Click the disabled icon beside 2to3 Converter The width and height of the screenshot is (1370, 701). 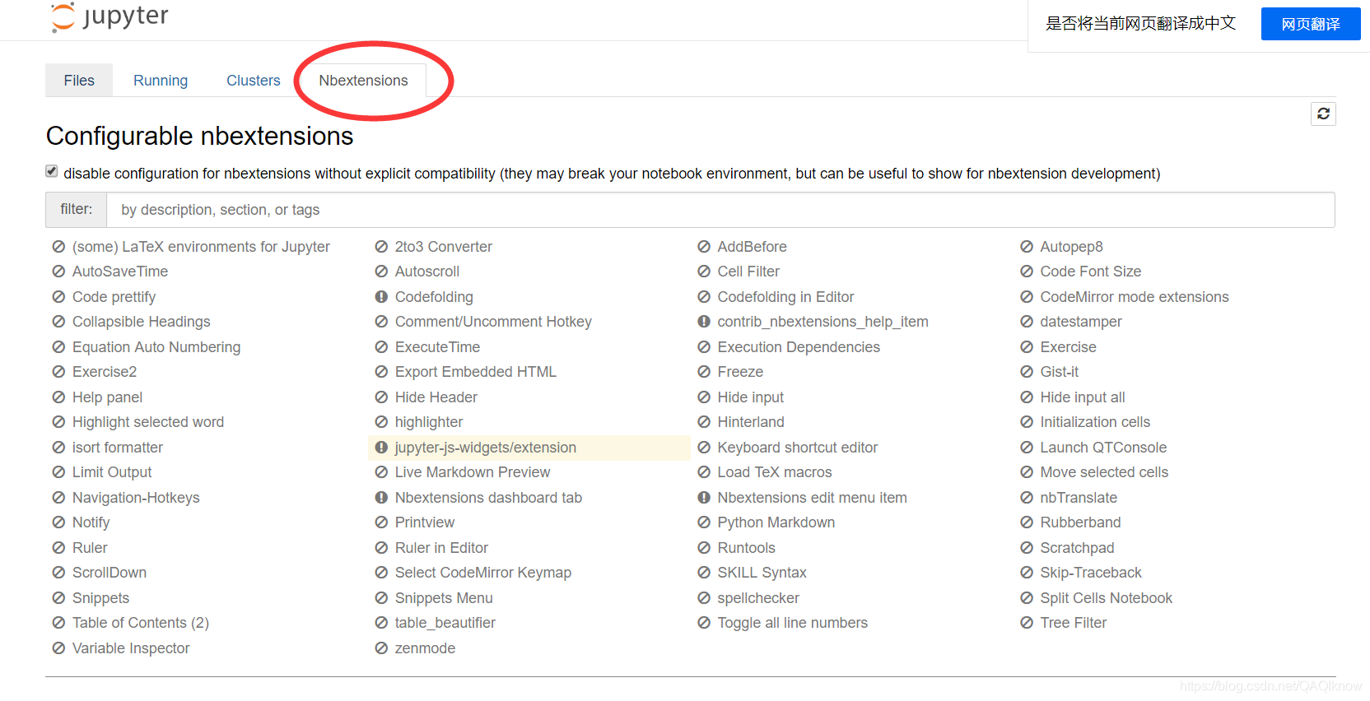tap(381, 247)
